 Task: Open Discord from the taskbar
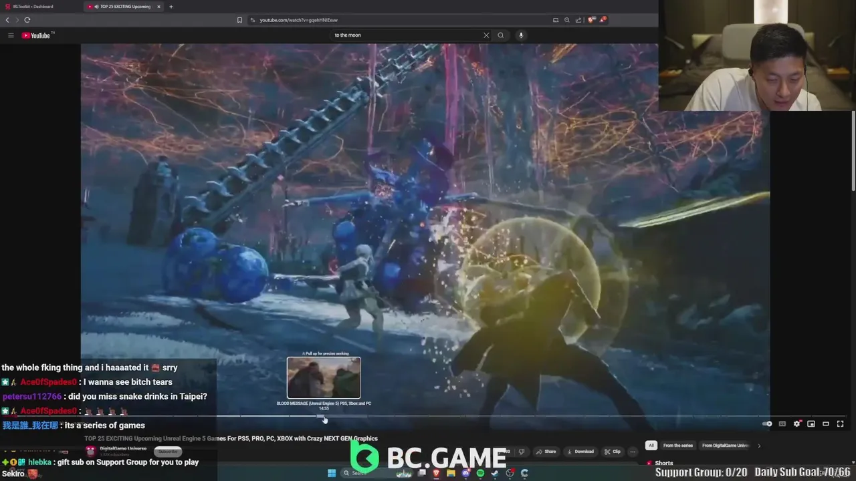coord(466,473)
